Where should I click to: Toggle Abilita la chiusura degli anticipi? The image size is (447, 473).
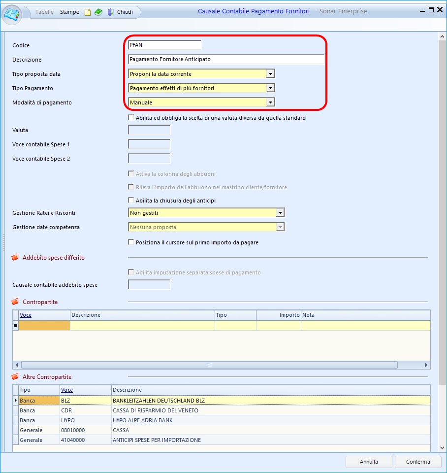(131, 201)
